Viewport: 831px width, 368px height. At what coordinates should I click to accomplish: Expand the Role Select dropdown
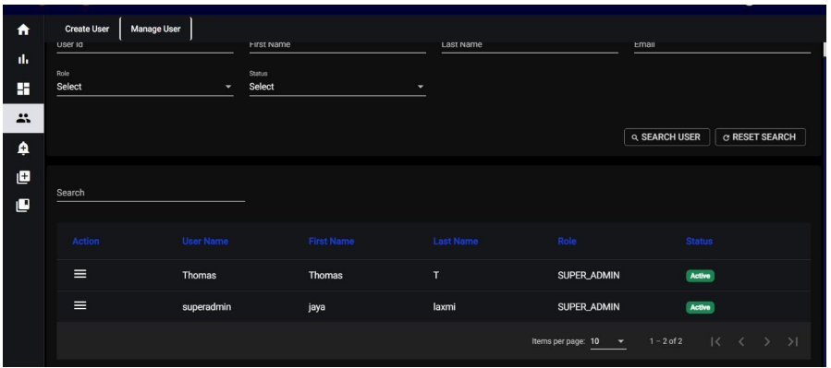pos(145,86)
